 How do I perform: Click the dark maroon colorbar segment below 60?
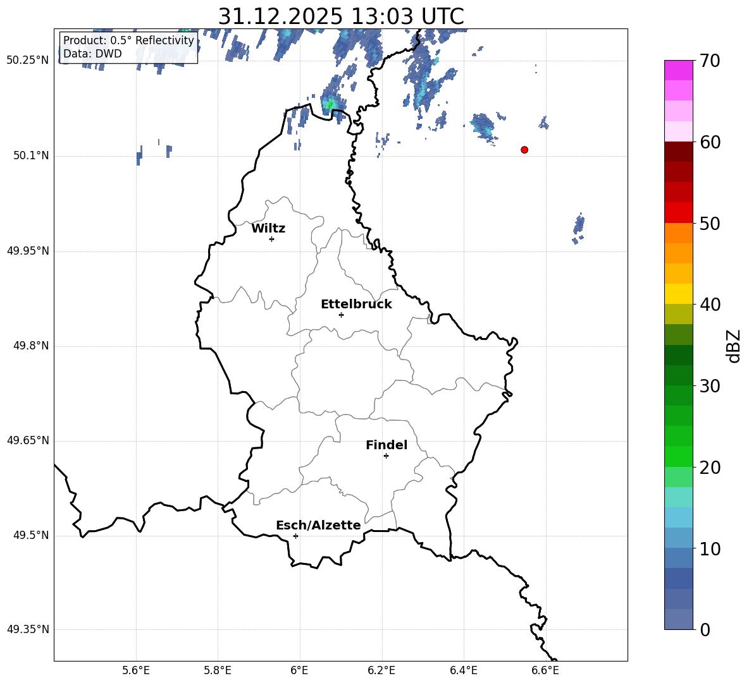[x=678, y=152]
